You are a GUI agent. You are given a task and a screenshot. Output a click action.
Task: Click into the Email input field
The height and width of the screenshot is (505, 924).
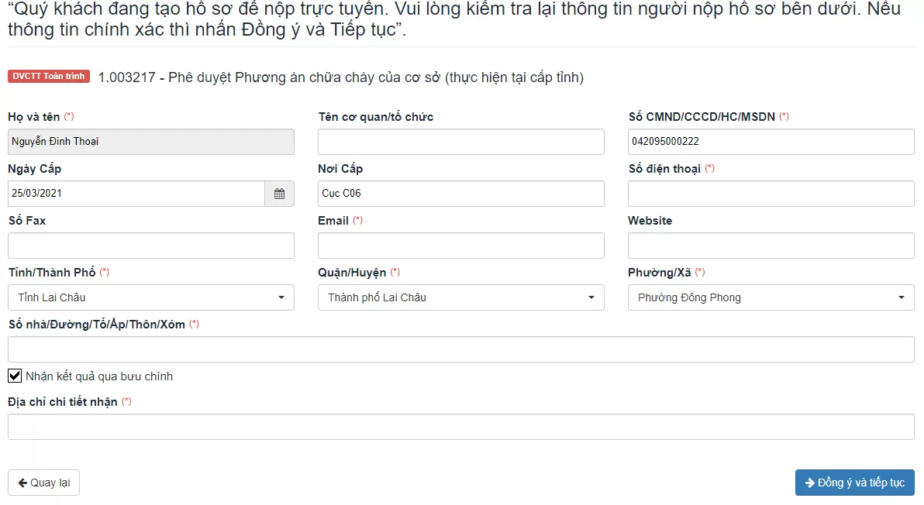pyautogui.click(x=460, y=246)
